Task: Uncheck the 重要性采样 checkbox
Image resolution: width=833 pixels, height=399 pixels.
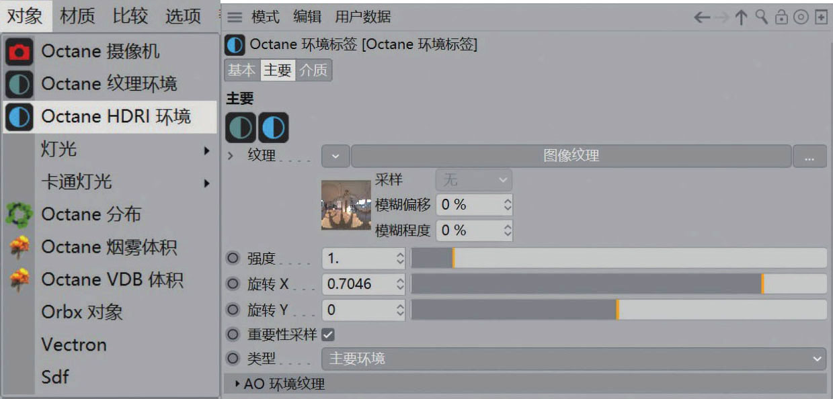Action: pyautogui.click(x=328, y=334)
